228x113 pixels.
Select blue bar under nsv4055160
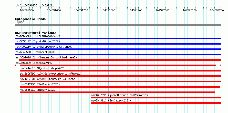(x=118, y=49)
